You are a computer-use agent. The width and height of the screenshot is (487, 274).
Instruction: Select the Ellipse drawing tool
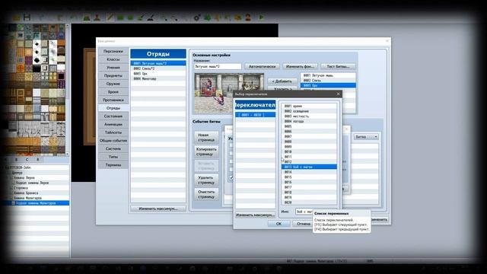[x=130, y=18]
